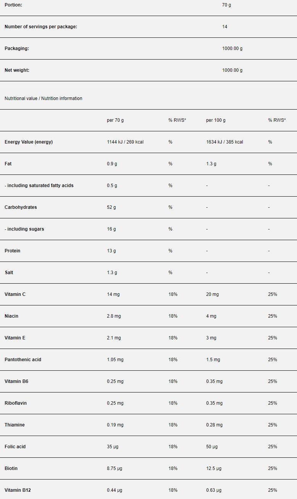The image size is (297, 499).
Task: Click the "Pantothenic acid" row label
Action: (x=23, y=360)
